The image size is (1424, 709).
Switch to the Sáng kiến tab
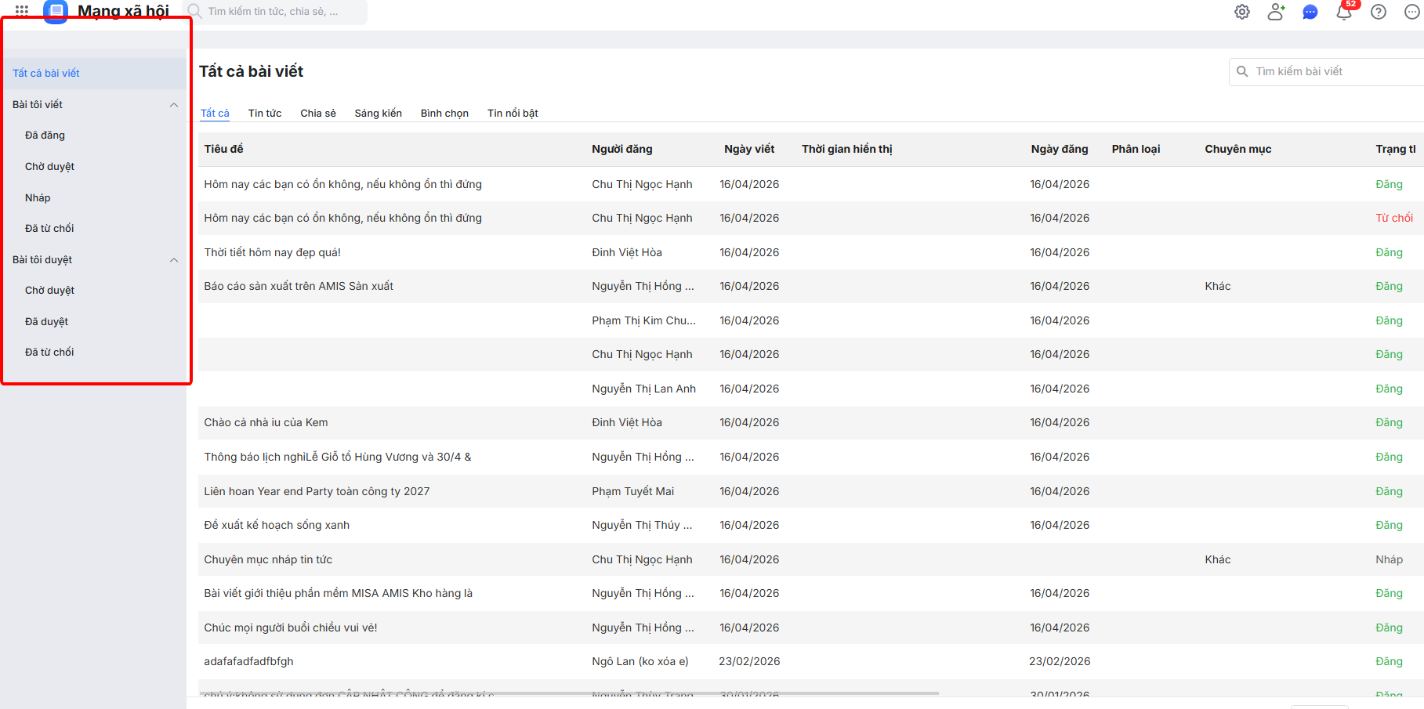pos(378,114)
